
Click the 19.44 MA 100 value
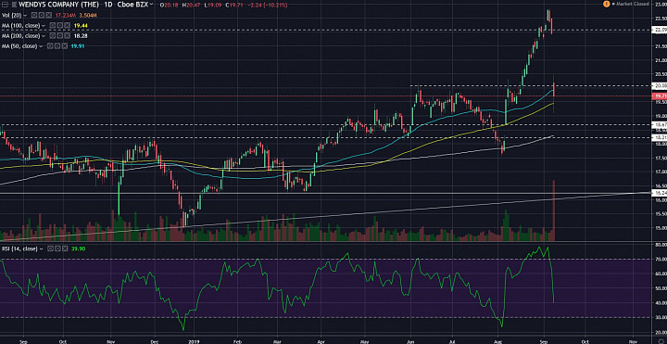pyautogui.click(x=81, y=26)
